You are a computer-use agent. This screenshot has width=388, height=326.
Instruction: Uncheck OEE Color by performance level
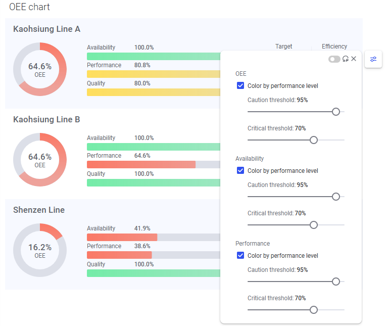240,85
